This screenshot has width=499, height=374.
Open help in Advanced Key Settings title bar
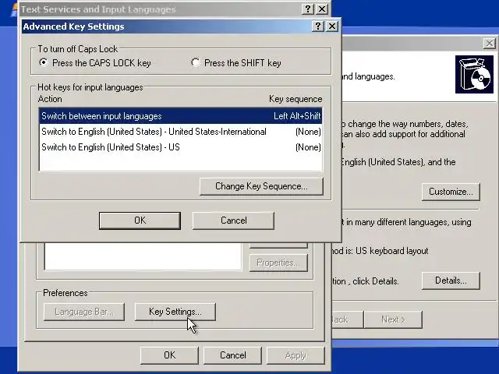[x=318, y=26]
